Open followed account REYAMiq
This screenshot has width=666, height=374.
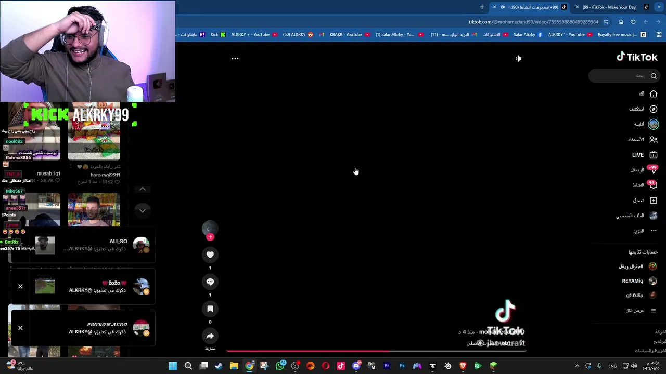click(x=639, y=281)
